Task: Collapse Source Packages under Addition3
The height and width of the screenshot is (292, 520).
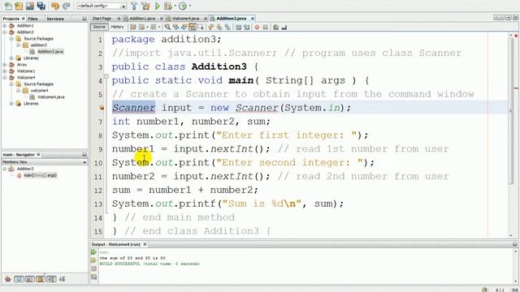Action: click(11, 39)
